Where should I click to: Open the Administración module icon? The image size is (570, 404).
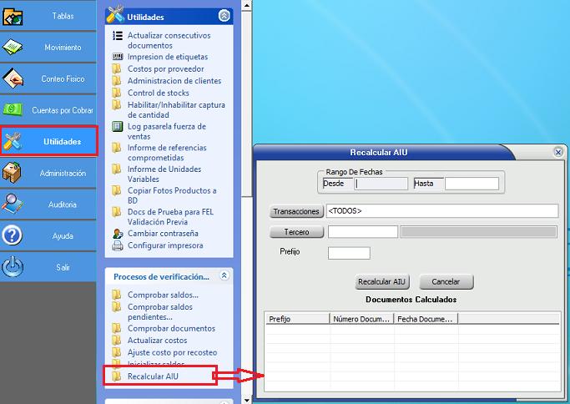[x=13, y=173]
